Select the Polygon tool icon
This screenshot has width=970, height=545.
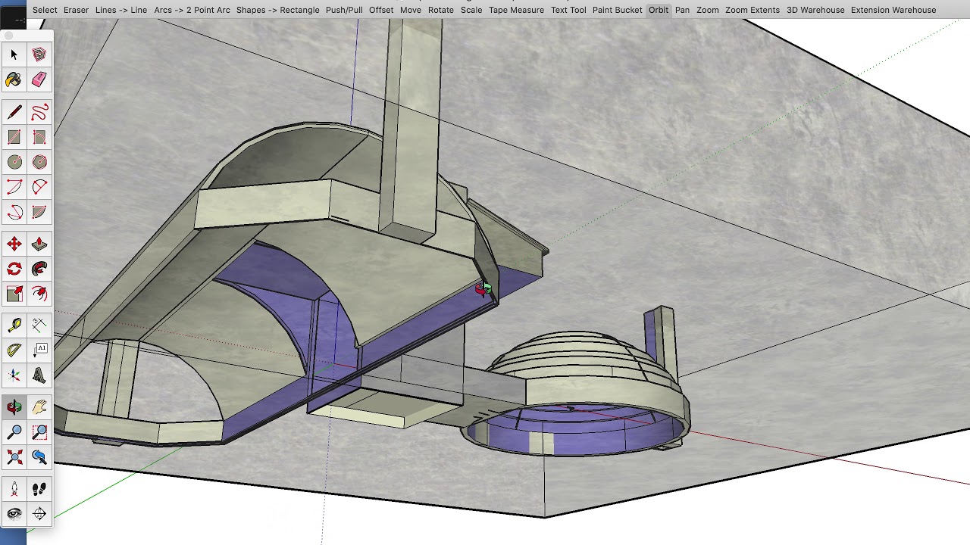(x=39, y=162)
